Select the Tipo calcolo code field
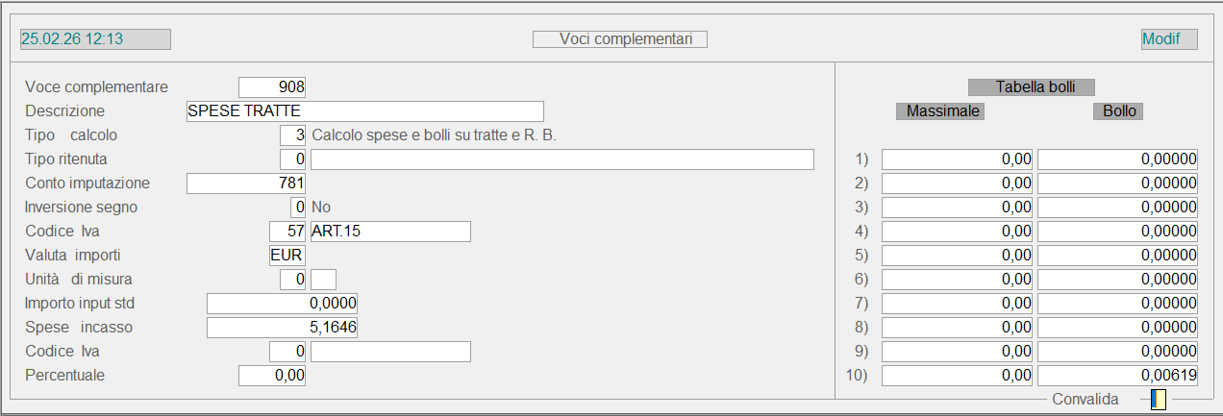 293,135
